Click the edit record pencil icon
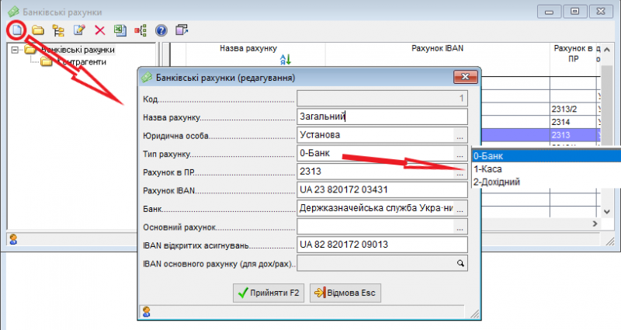The height and width of the screenshot is (330, 621). 79,30
